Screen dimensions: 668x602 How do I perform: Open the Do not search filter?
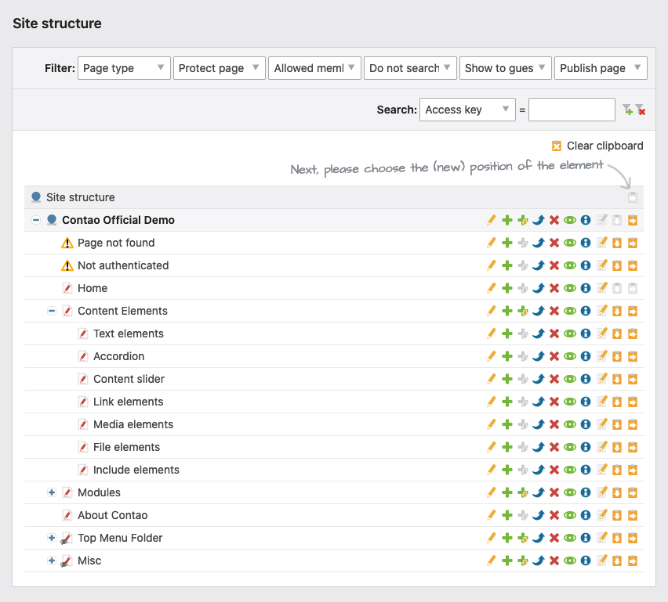click(410, 68)
